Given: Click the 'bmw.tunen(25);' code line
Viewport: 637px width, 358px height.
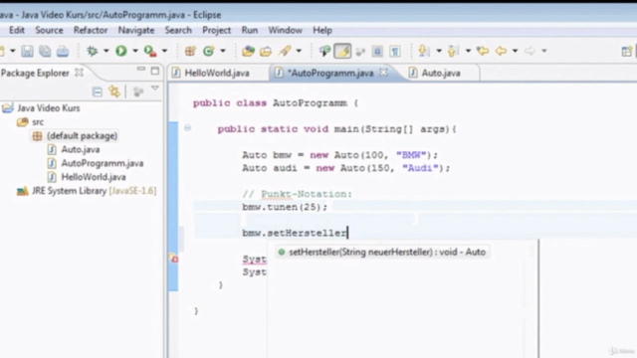Looking at the screenshot, I should 285,207.
